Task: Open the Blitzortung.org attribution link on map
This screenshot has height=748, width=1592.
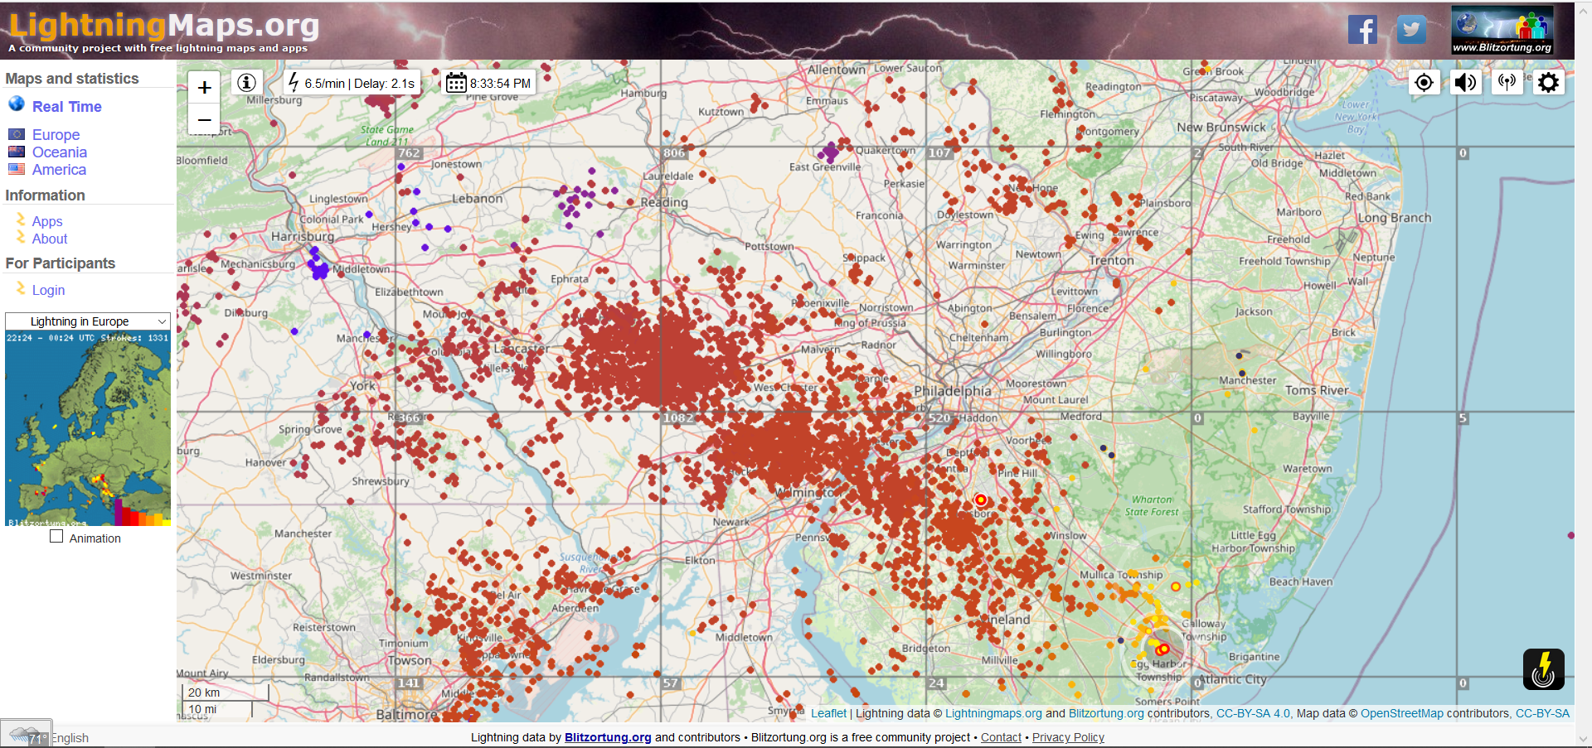Action: pos(1106,713)
